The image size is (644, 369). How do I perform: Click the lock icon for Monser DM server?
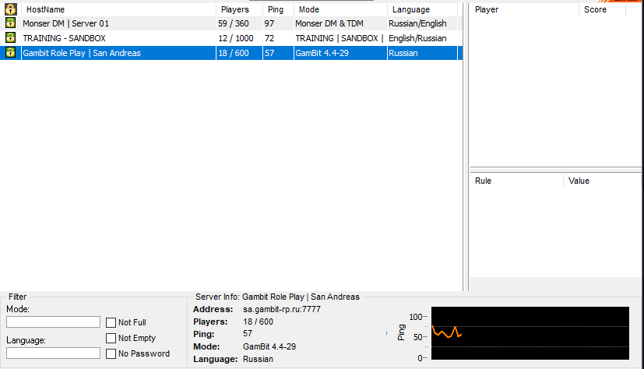pos(10,23)
